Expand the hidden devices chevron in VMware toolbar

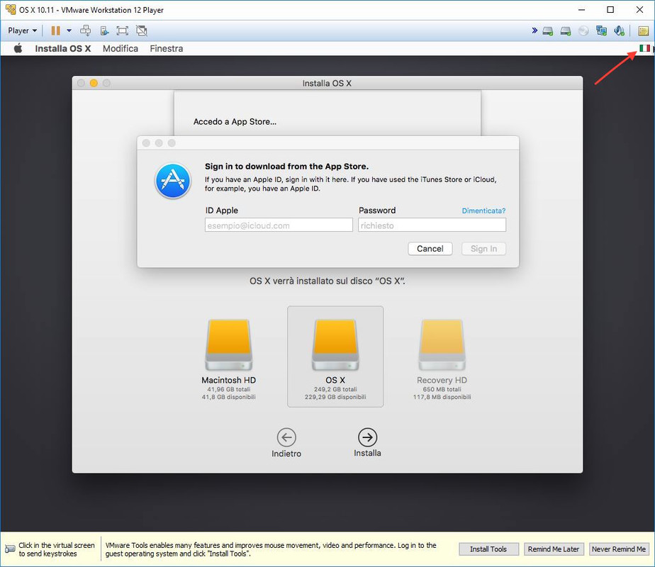[x=534, y=30]
